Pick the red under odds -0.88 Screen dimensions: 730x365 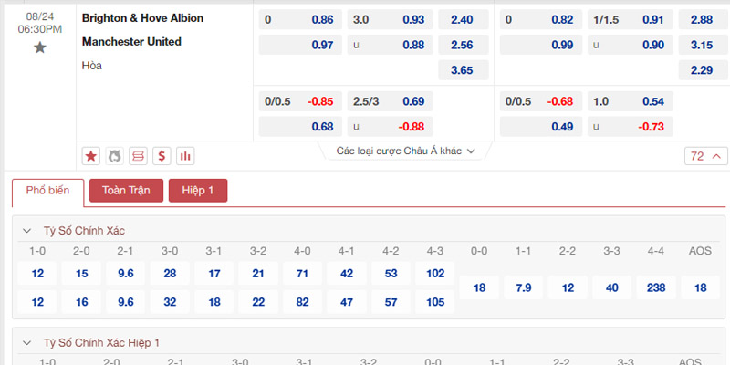tap(391, 127)
